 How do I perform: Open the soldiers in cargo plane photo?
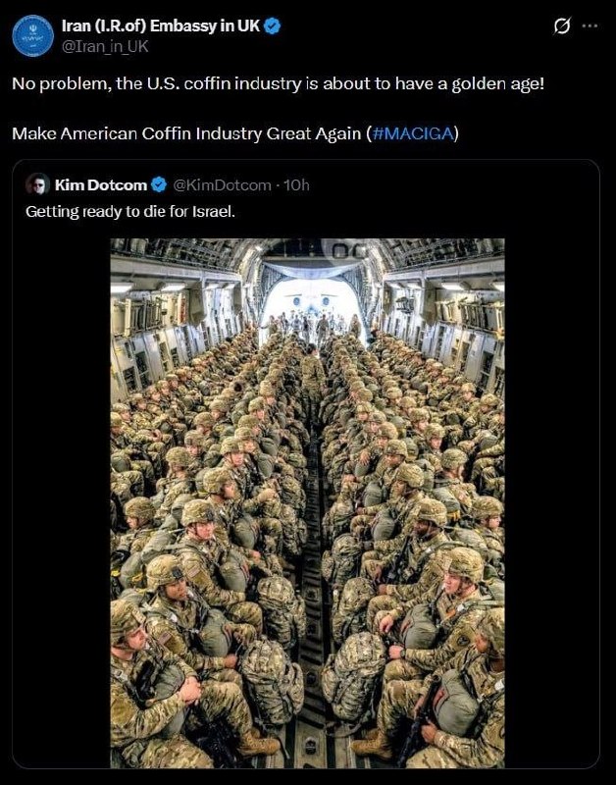307,502
